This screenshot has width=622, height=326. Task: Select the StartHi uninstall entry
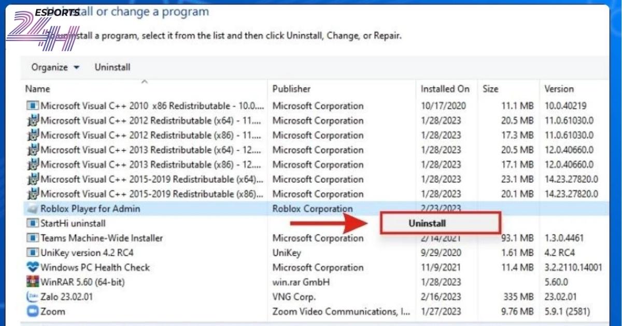[73, 224]
